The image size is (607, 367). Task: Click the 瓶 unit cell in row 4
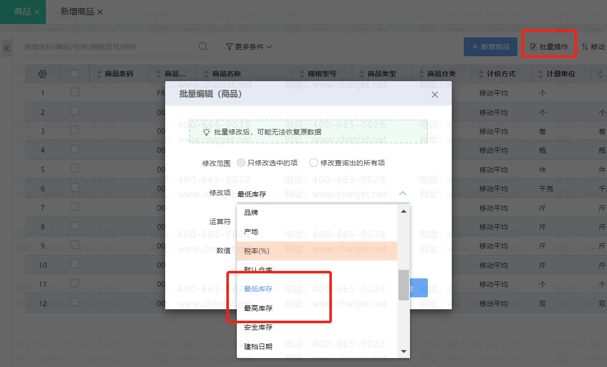pyautogui.click(x=542, y=150)
